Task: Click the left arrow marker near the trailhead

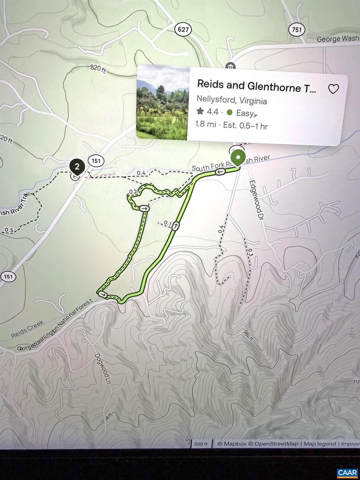Action: coord(221,172)
